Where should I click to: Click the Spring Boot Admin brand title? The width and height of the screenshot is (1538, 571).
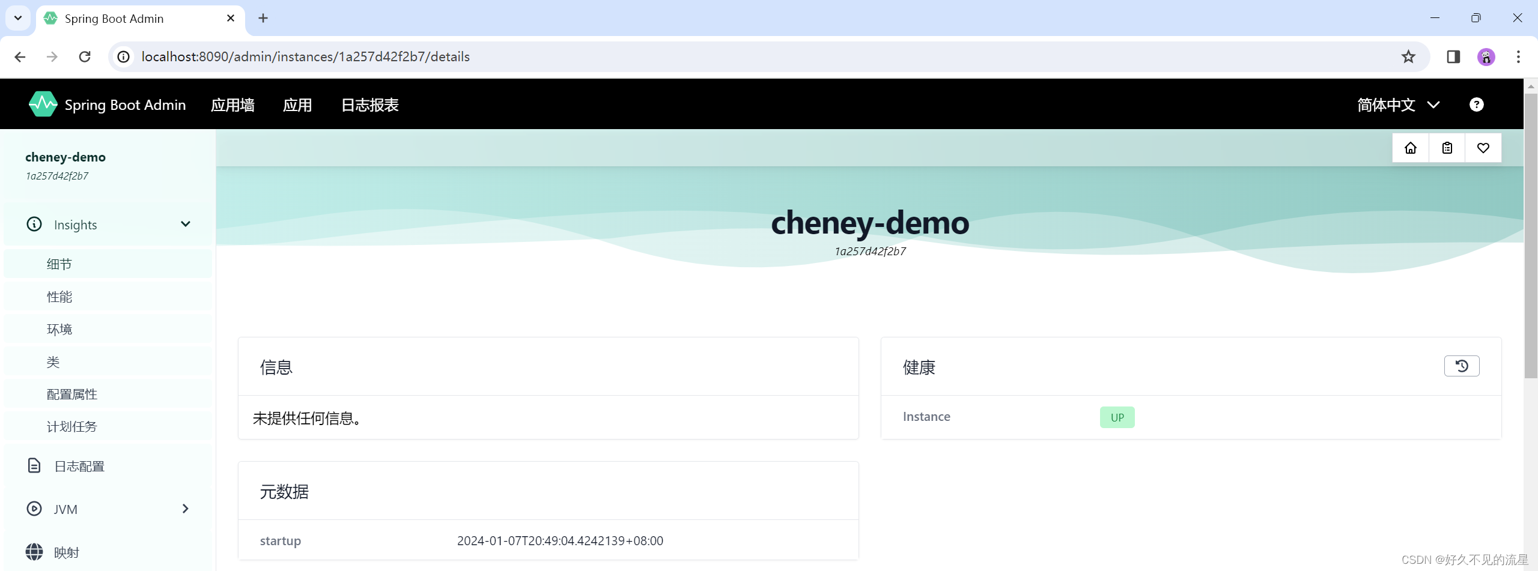coord(125,104)
